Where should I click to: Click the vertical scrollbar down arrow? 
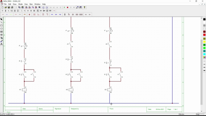click(x=201, y=111)
